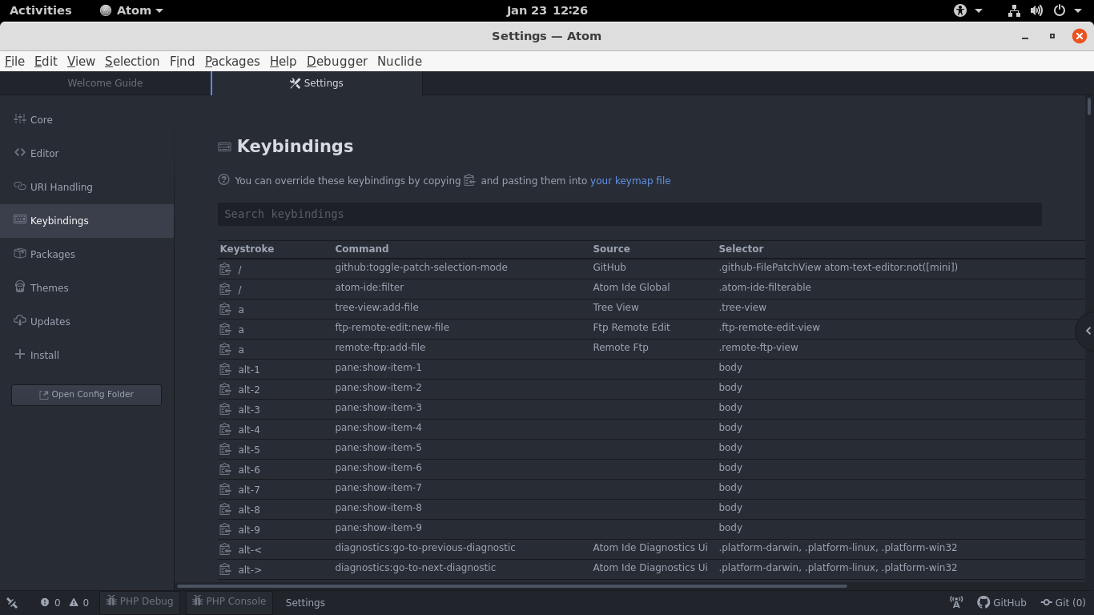Click the volume icon in top bar

tap(1036, 10)
